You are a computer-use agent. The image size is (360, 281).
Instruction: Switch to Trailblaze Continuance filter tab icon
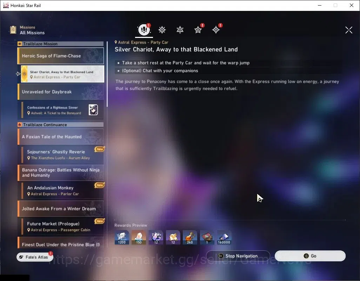point(180,30)
